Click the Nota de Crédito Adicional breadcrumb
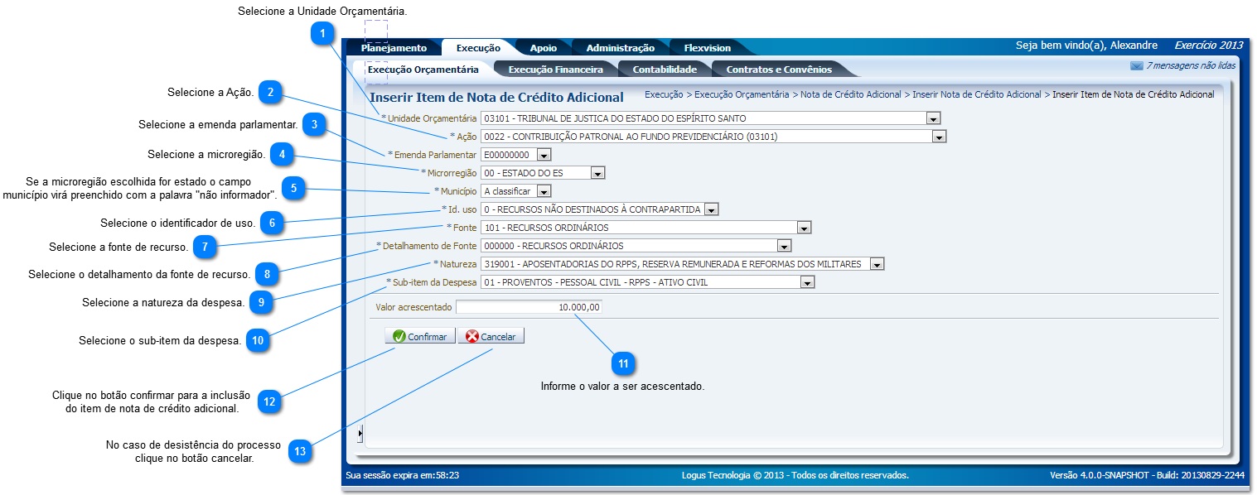 (850, 94)
